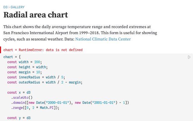The height and width of the screenshot is (121, 193).
Task: Open the D3 breadcrumb link
Action: point(5,7)
